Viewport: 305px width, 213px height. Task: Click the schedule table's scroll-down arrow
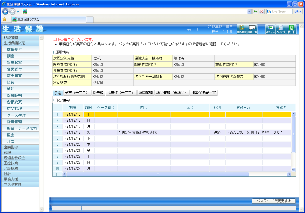[x=293, y=169]
